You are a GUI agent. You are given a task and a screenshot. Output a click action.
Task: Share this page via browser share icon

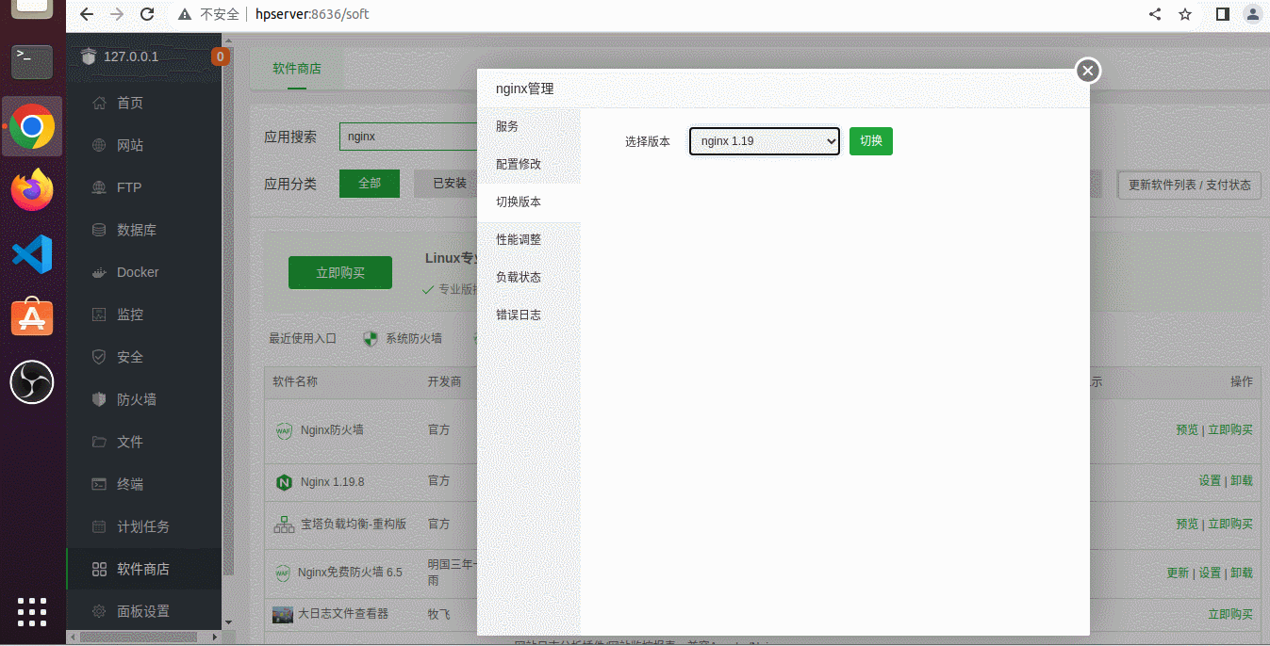pyautogui.click(x=1155, y=14)
